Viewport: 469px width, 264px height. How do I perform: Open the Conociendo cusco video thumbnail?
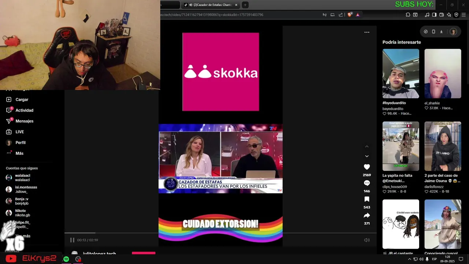(443, 224)
